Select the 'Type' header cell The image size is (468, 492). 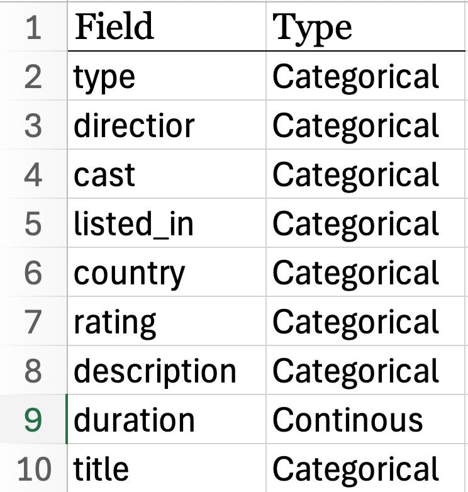point(366,28)
